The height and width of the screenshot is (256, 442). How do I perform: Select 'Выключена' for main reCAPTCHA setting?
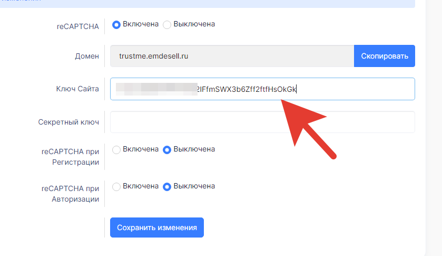tap(168, 24)
